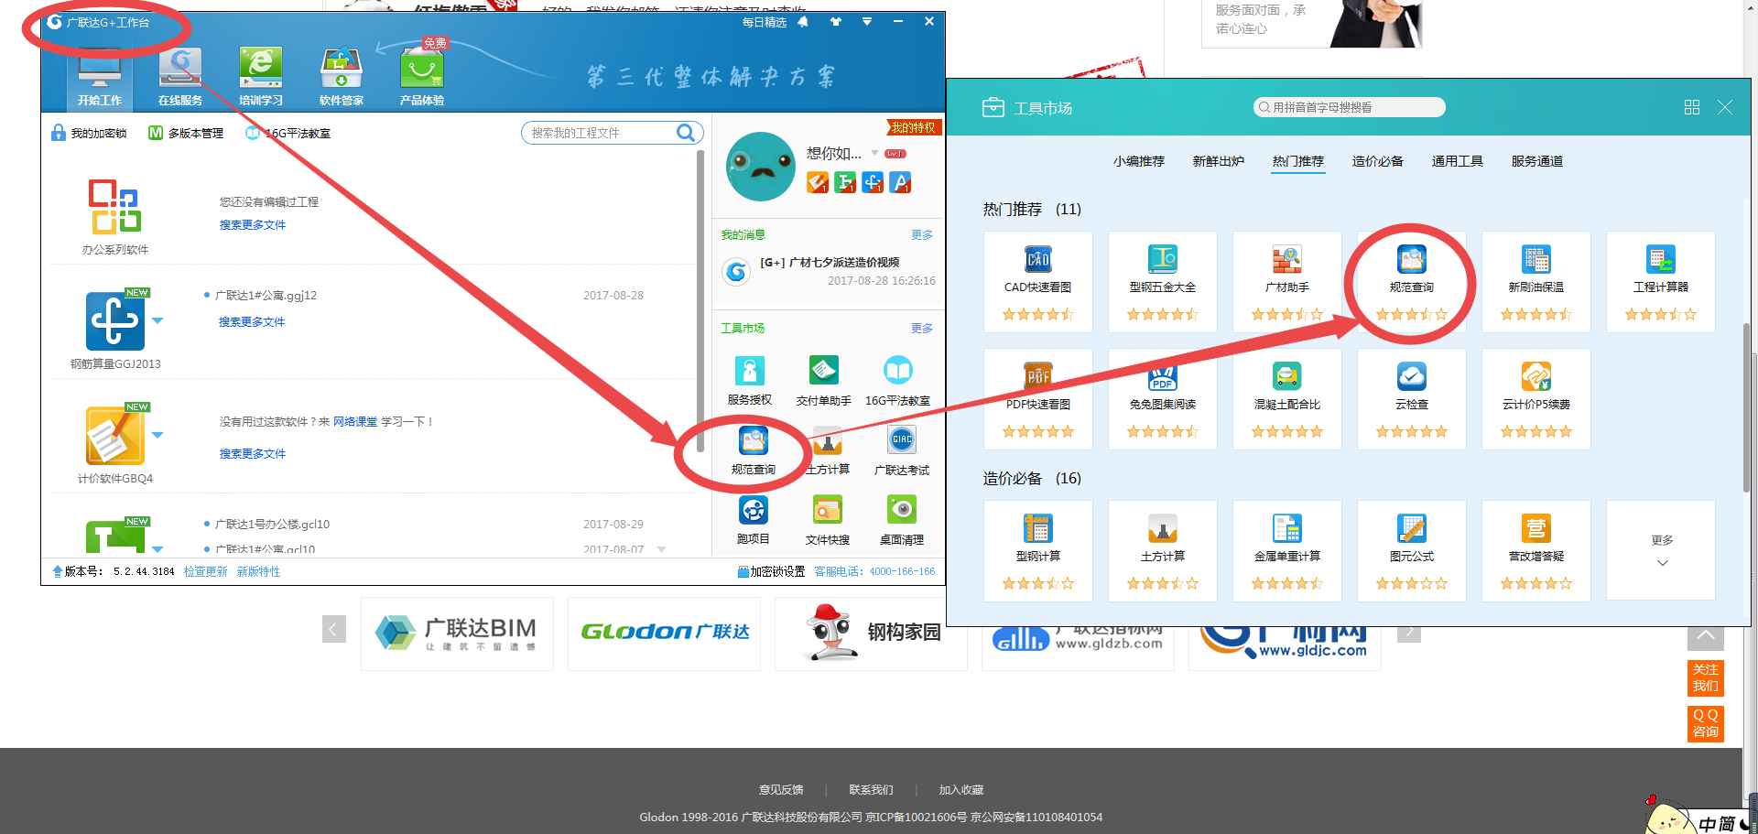Open the 软件管家 toolbar icon
This screenshot has width=1758, height=834.
[x=342, y=77]
